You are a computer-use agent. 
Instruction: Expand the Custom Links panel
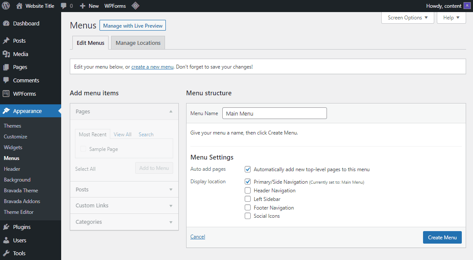tap(124, 206)
